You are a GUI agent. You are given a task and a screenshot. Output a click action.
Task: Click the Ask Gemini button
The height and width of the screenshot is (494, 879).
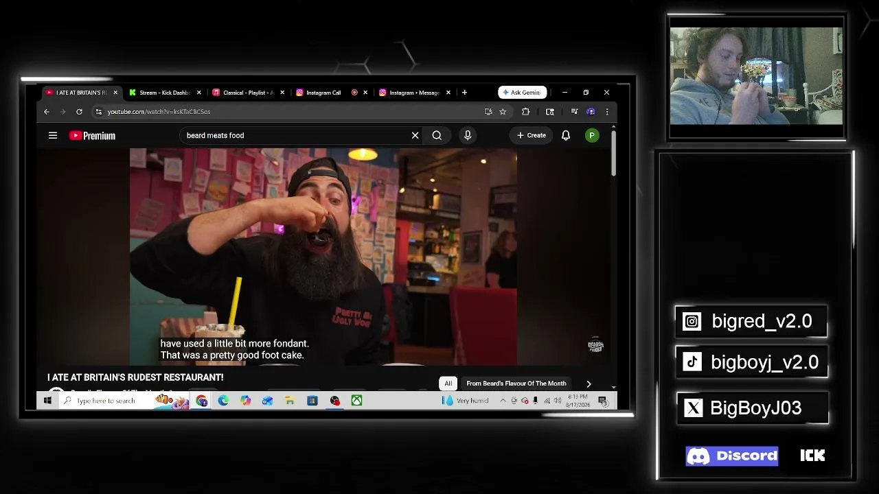click(x=522, y=93)
